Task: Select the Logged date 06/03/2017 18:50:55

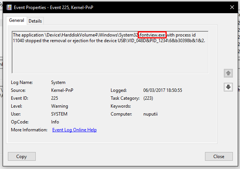Action: [x=163, y=90]
